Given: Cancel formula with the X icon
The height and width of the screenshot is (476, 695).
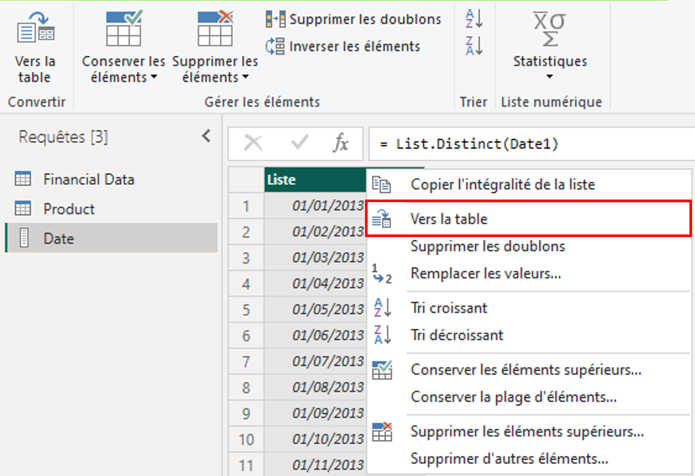Looking at the screenshot, I should coord(253,143).
